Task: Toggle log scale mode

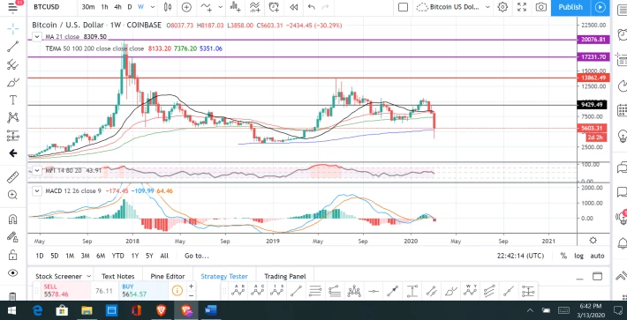Action: [578, 256]
